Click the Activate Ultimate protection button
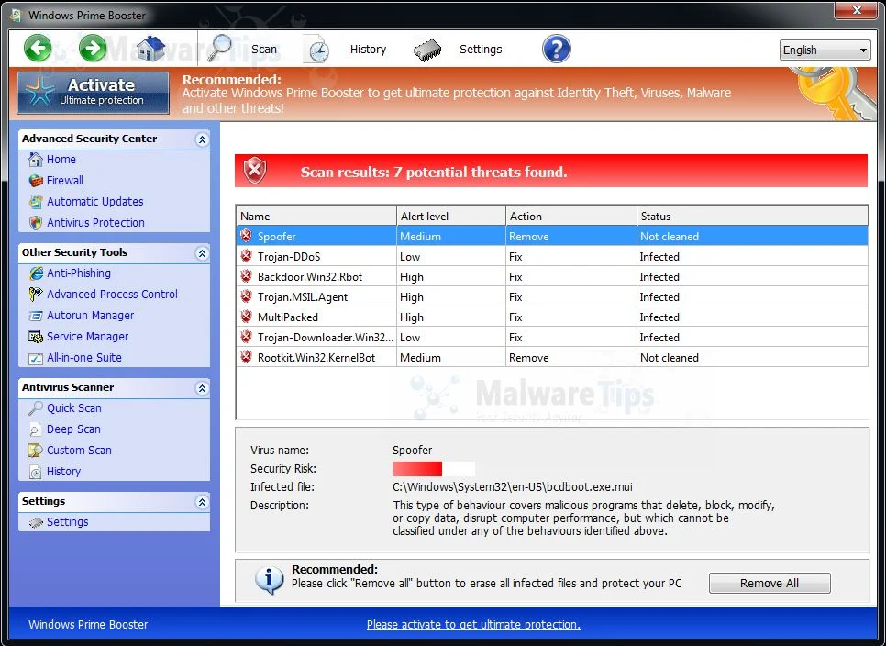Image resolution: width=886 pixels, height=646 pixels. pos(94,93)
